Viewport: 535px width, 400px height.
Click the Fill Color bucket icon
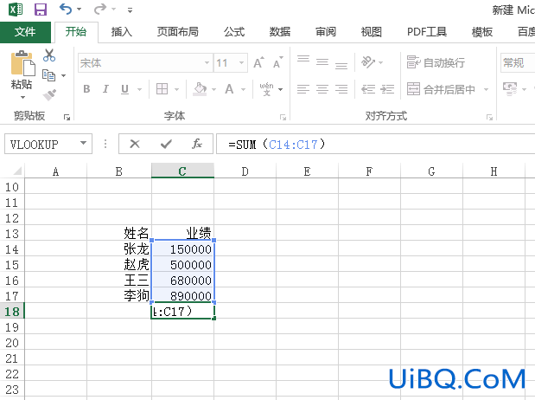(x=200, y=89)
